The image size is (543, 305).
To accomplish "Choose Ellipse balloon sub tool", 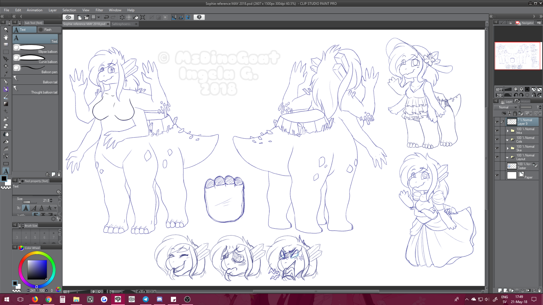I will click(35, 49).
